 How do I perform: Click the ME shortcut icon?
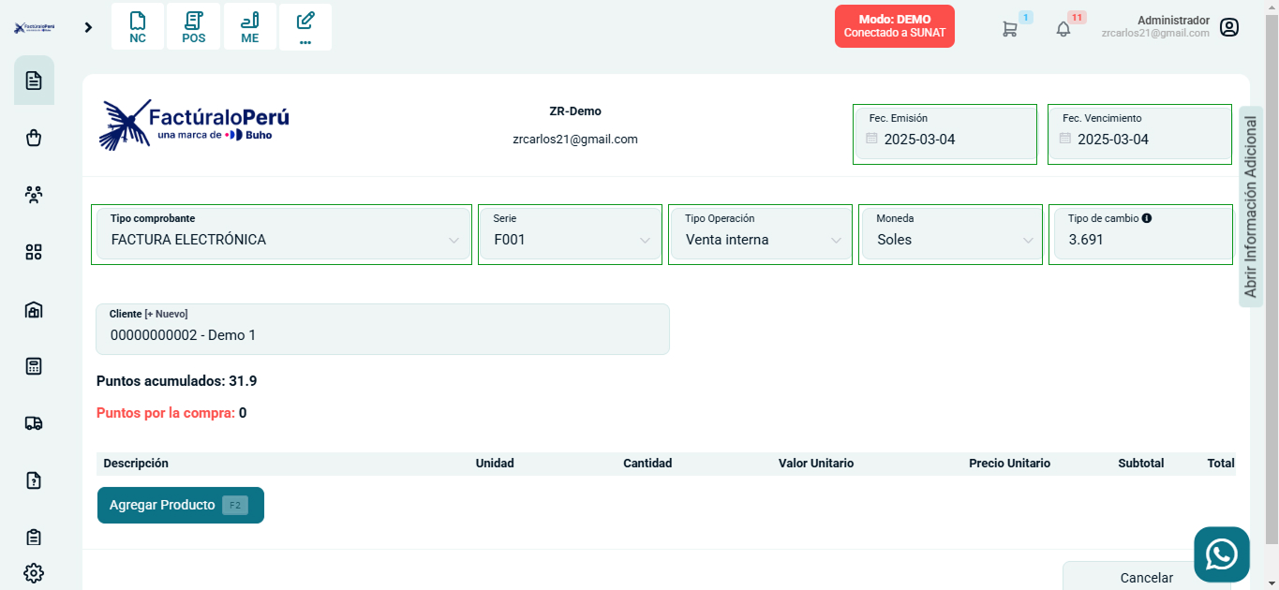tap(249, 26)
